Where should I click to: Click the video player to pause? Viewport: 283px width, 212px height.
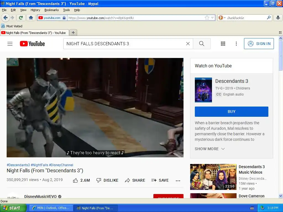(x=95, y=107)
